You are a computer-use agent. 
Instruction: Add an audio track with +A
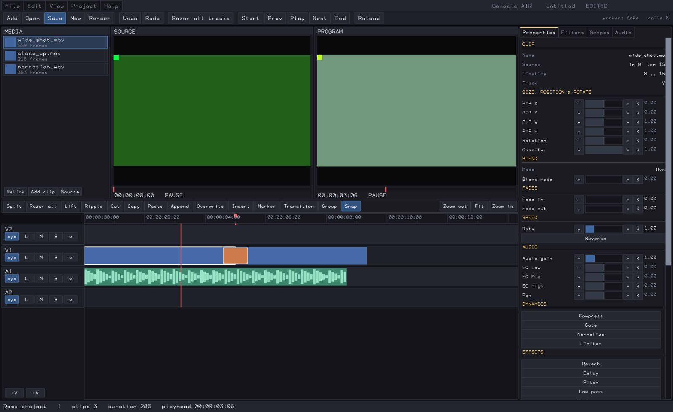(x=35, y=393)
